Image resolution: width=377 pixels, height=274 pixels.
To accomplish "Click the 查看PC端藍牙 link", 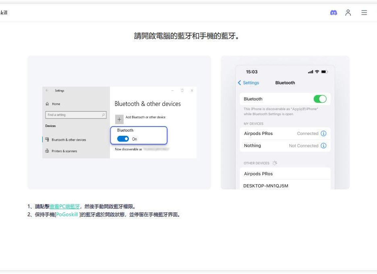I will coord(64,206).
